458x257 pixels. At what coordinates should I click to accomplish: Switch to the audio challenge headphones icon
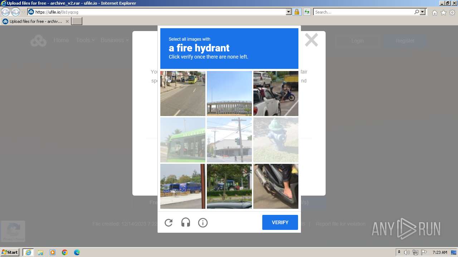pyautogui.click(x=186, y=223)
